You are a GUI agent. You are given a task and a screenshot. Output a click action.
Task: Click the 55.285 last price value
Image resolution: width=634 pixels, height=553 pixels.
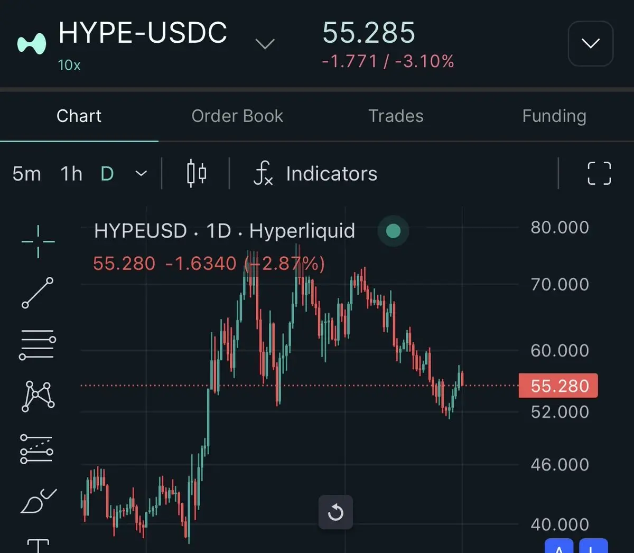click(369, 33)
